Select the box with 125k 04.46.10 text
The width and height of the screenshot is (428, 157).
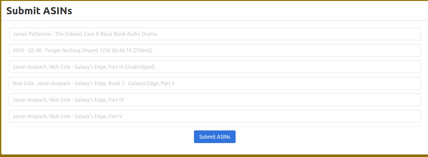point(215,50)
